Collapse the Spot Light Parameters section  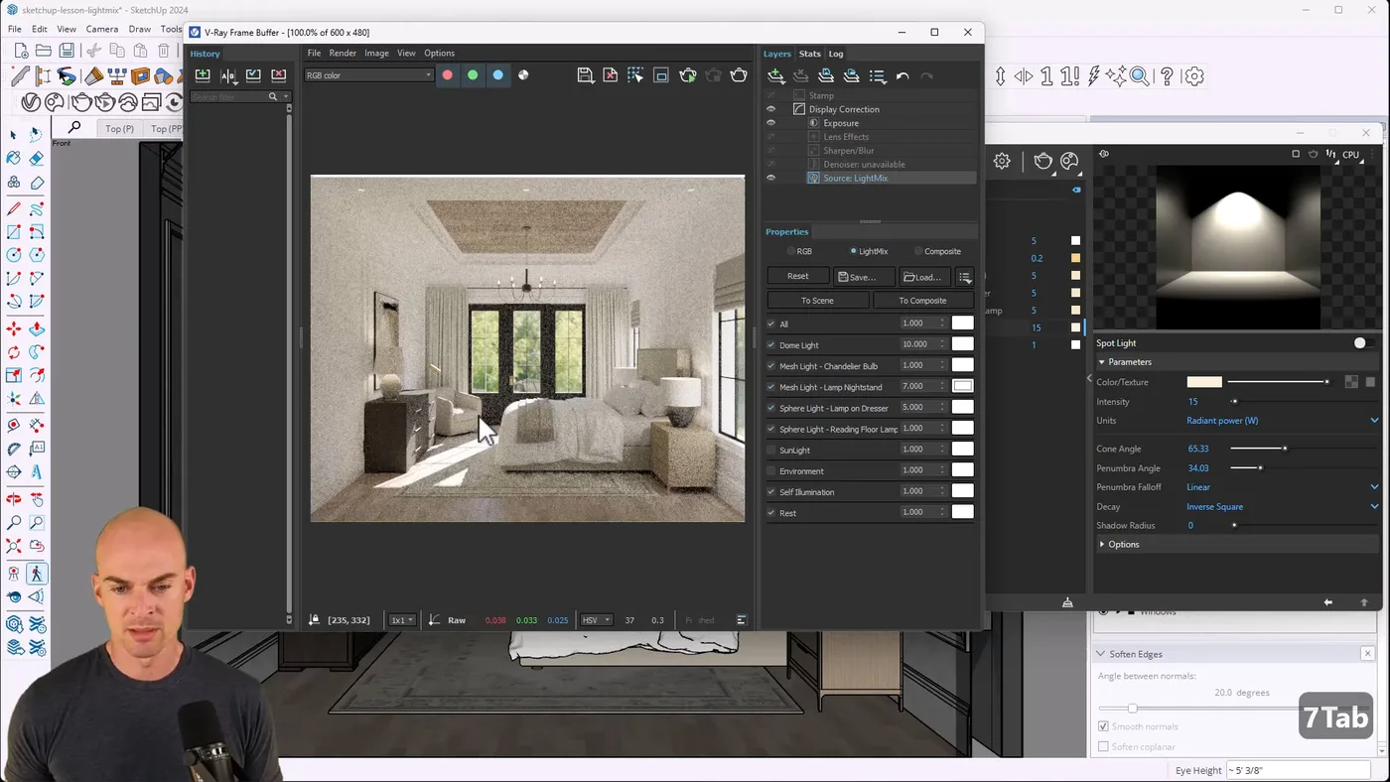[1104, 361]
